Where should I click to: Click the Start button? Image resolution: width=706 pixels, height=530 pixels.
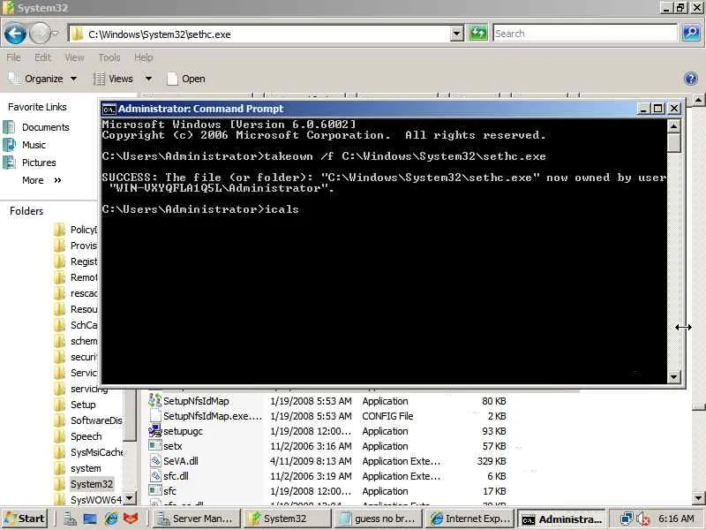(x=25, y=519)
